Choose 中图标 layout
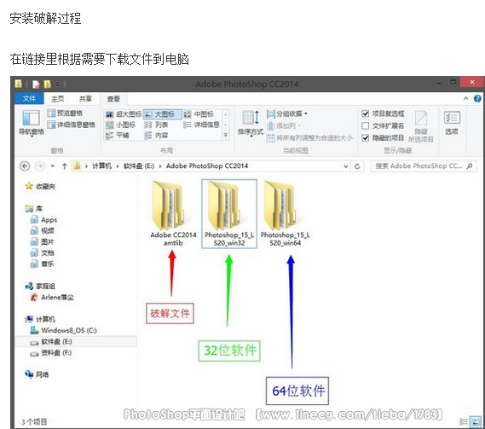This screenshot has height=429, width=485. (199, 114)
